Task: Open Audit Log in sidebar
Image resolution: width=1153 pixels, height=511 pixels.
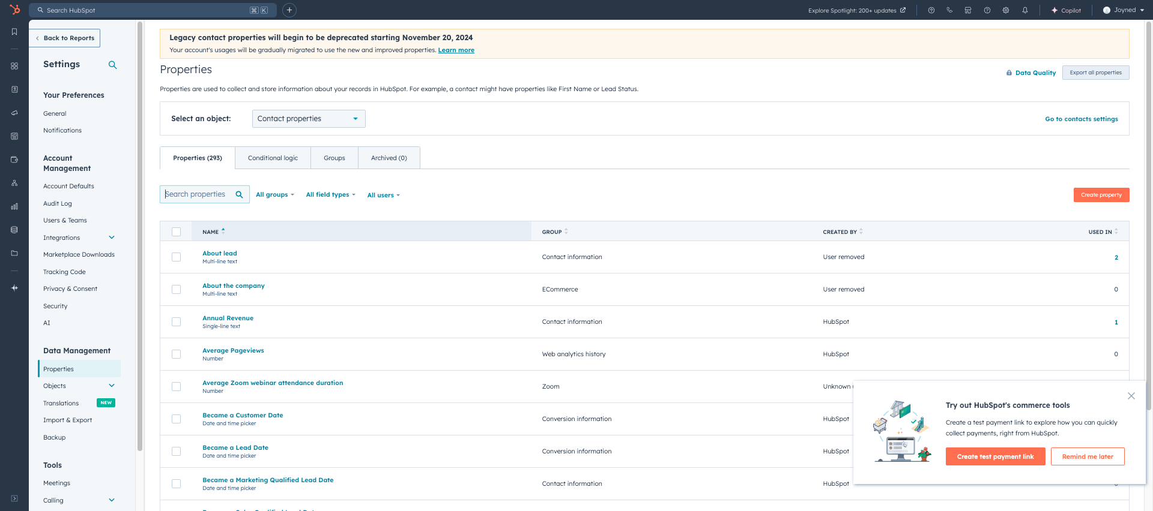Action: [x=58, y=203]
